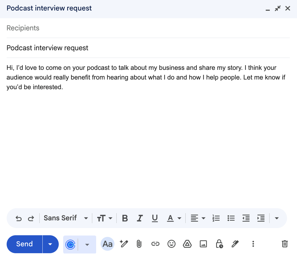Insert a photo
Screen dimensions: 297x259
tap(203, 244)
